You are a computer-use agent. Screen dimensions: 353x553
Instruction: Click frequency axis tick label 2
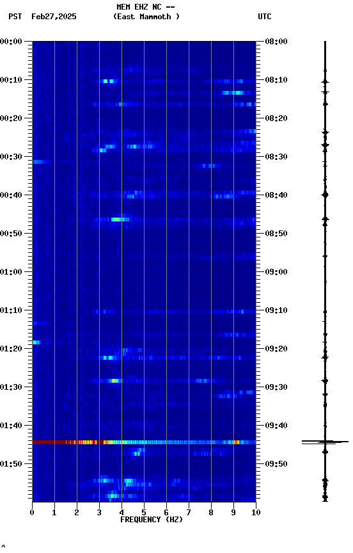[x=77, y=513]
